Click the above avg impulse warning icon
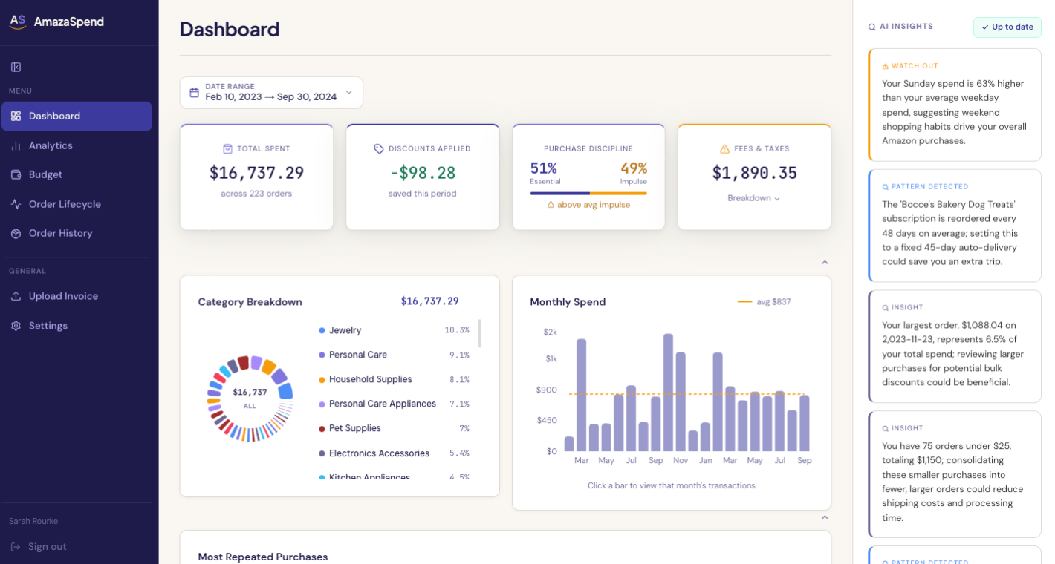The width and height of the screenshot is (1055, 564). pos(551,205)
